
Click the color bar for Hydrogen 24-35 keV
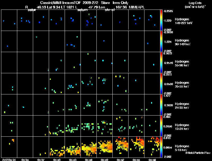tap(161, 105)
